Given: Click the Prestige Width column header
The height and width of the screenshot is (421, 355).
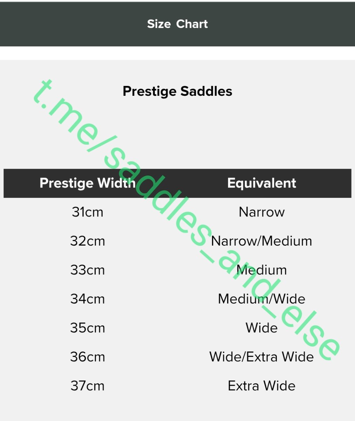Looking at the screenshot, I should tap(87, 183).
